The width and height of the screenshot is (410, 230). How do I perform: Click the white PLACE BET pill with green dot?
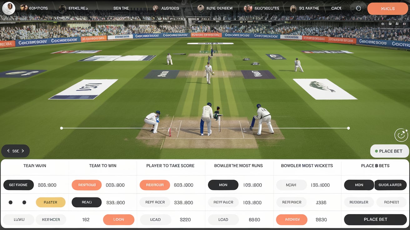(x=389, y=151)
